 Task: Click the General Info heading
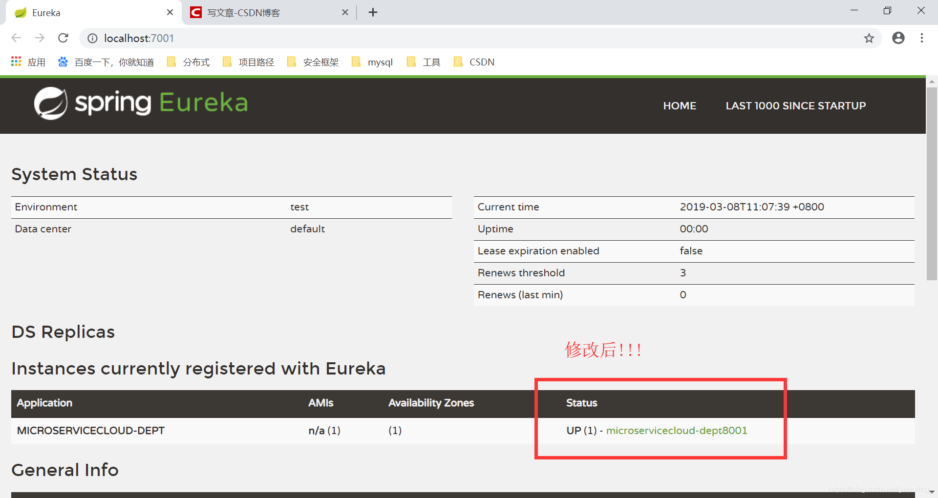pos(65,470)
